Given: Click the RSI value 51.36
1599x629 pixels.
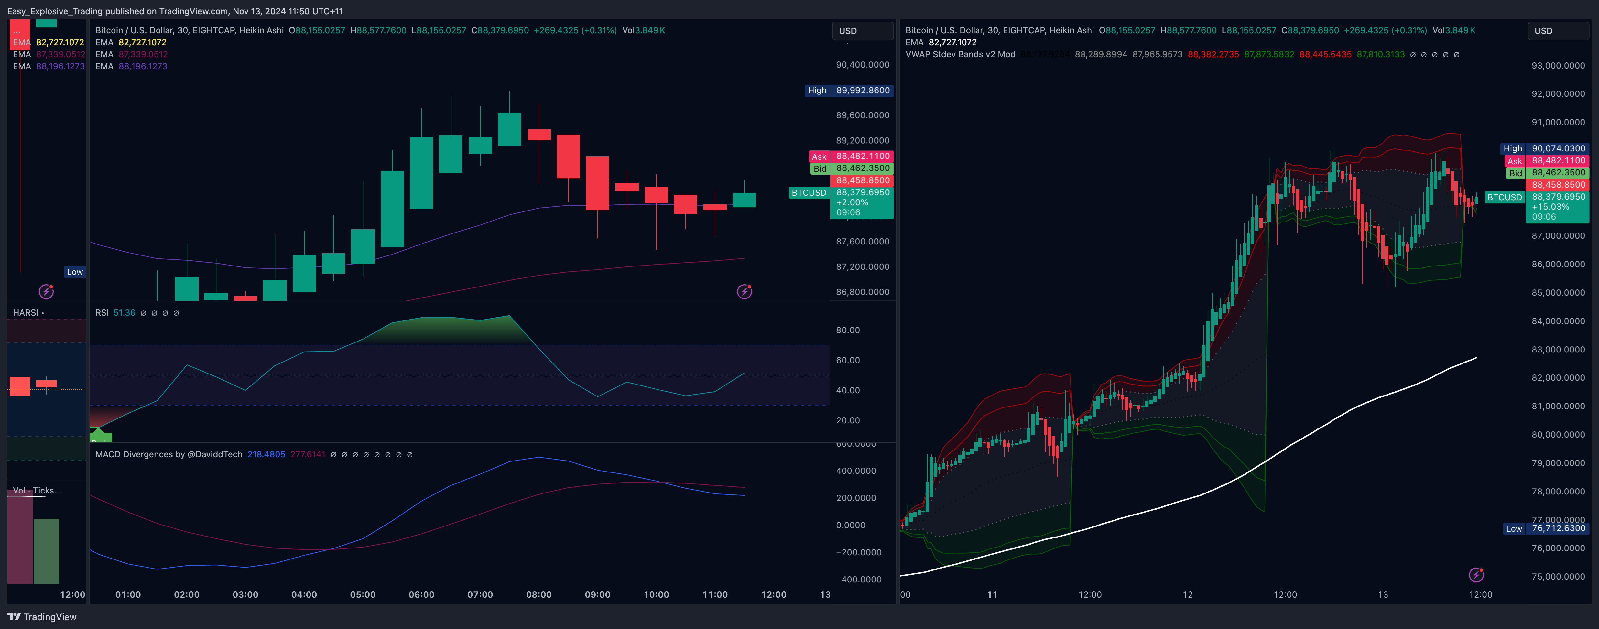Looking at the screenshot, I should [124, 313].
